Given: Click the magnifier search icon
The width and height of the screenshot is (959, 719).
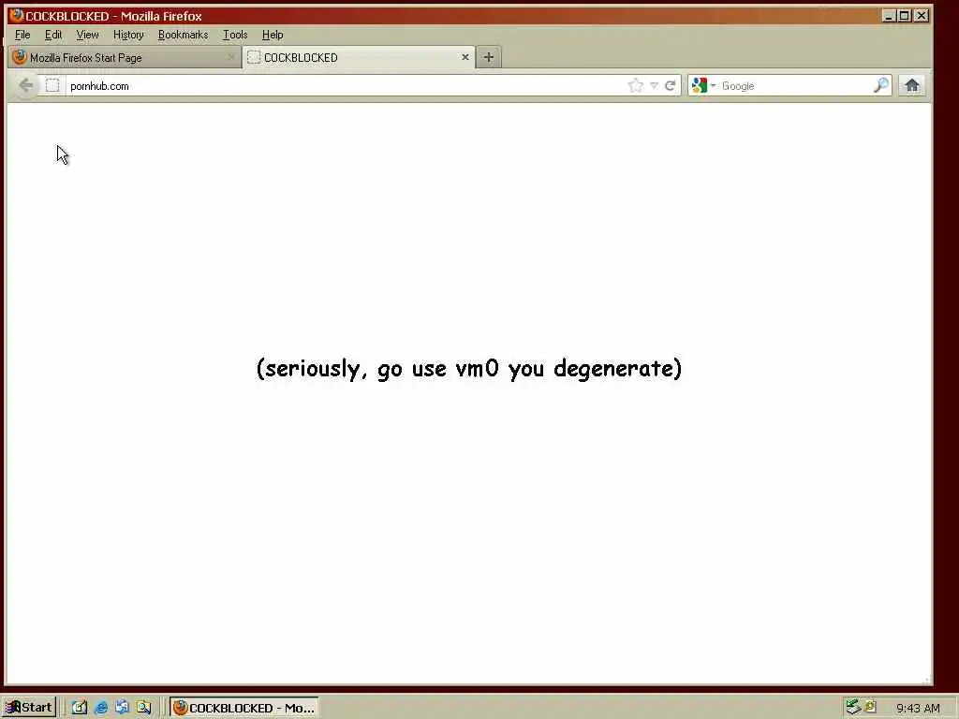Looking at the screenshot, I should [880, 85].
